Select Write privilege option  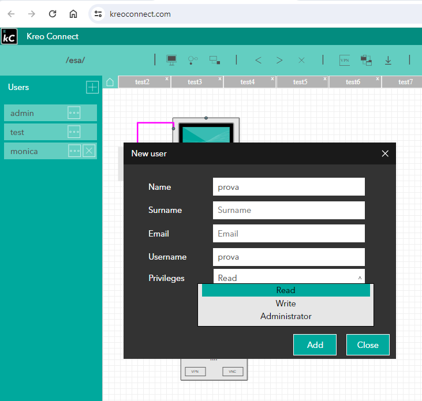pyautogui.click(x=286, y=303)
